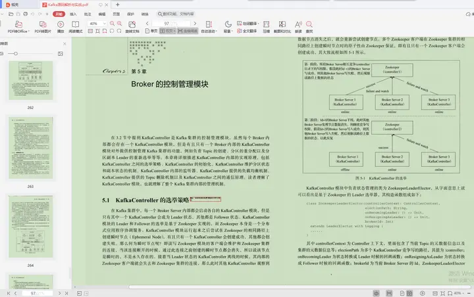Viewport: 474px width, 297px height.
Task: Expand the status bar 40% zoom dropdown
Action: tap(463, 293)
